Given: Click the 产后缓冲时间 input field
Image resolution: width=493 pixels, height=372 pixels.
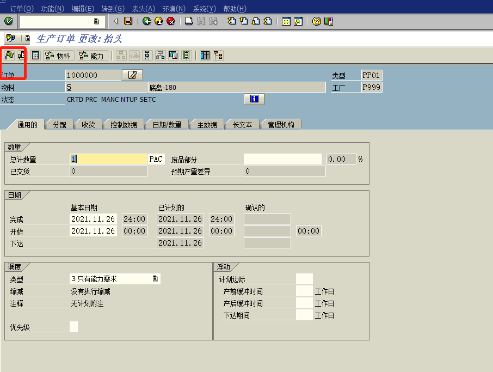Looking at the screenshot, I should [x=304, y=303].
